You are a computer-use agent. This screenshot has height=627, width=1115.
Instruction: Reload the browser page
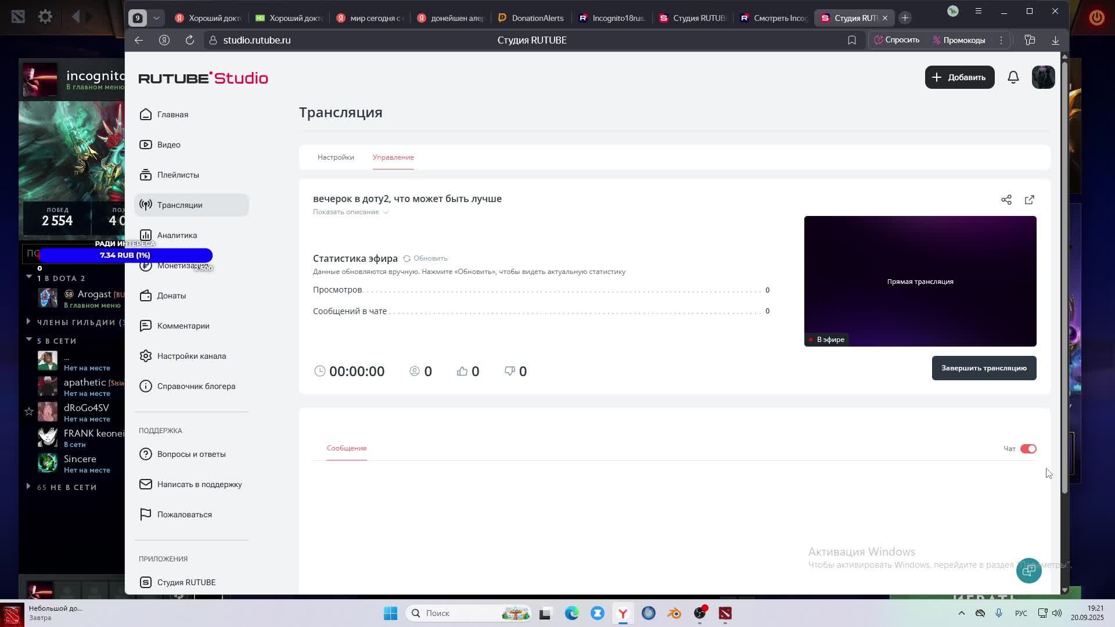pyautogui.click(x=190, y=40)
